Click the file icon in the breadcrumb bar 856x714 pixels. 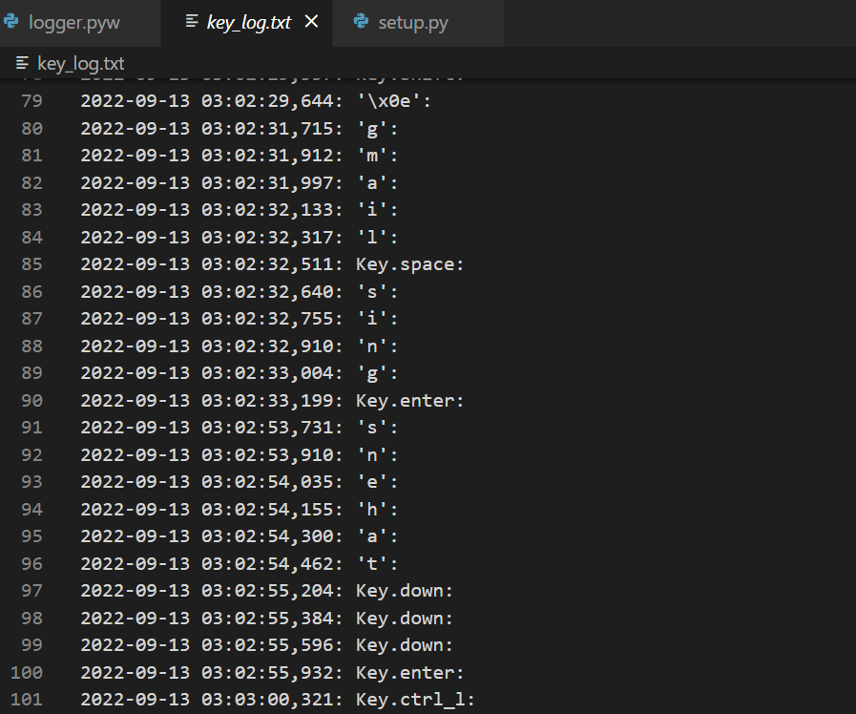coord(21,62)
